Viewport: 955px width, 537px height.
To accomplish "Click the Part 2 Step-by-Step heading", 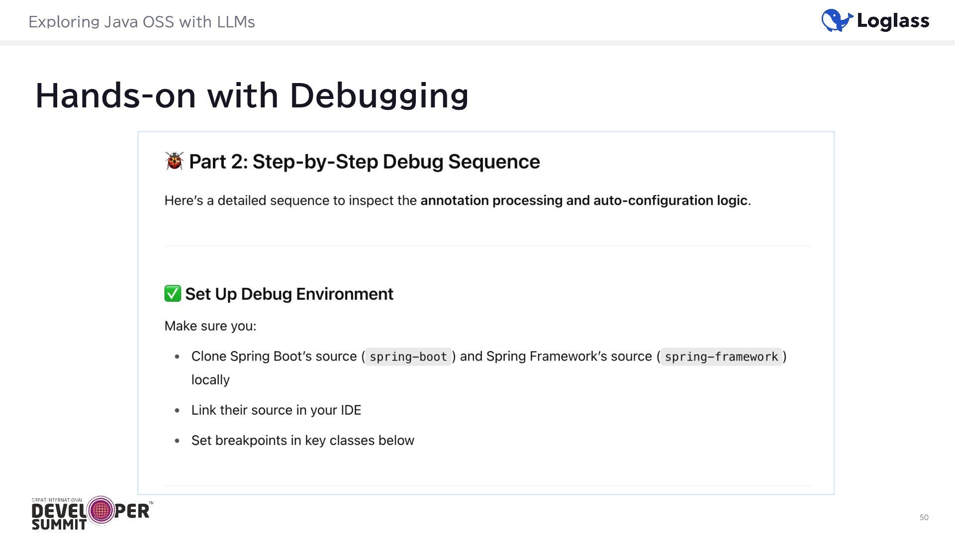I will click(x=364, y=162).
